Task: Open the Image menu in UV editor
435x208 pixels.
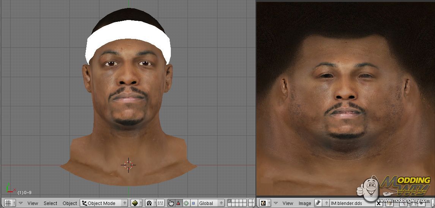Action: (304, 203)
